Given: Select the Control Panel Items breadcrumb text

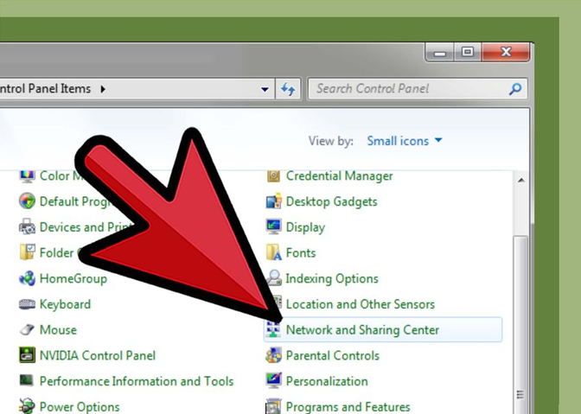Looking at the screenshot, I should point(45,88).
